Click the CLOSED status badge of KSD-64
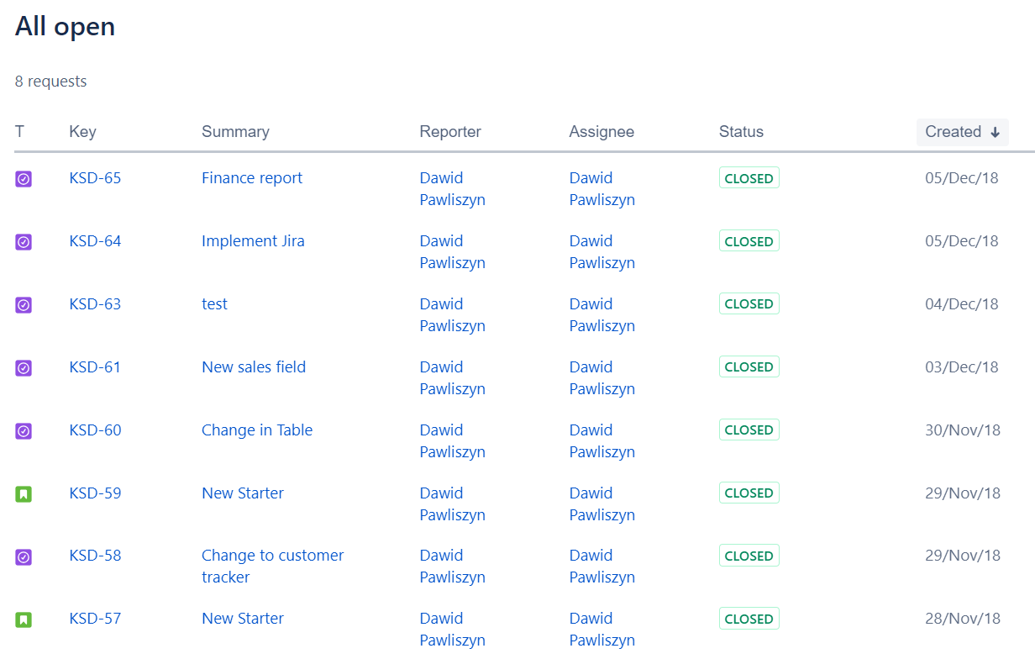The image size is (1035, 659). point(749,241)
